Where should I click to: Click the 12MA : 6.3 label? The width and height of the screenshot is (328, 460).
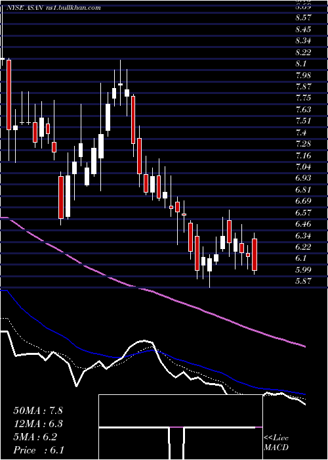point(38,424)
